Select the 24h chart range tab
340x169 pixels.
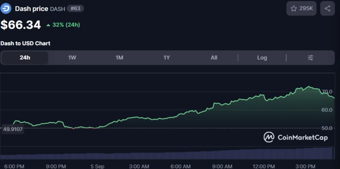click(25, 58)
